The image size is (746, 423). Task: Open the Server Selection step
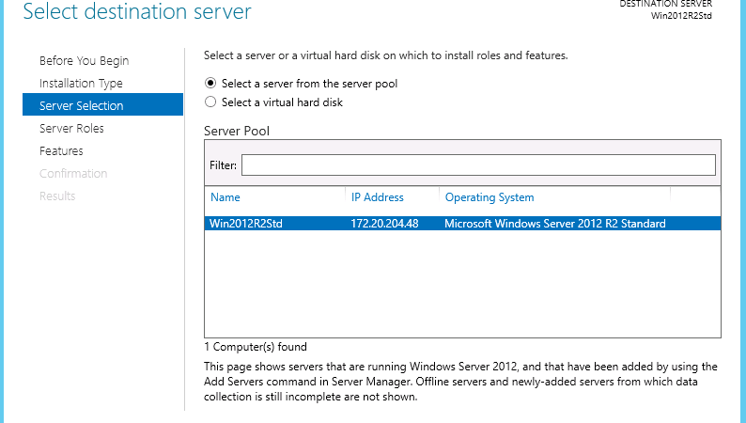tap(102, 104)
